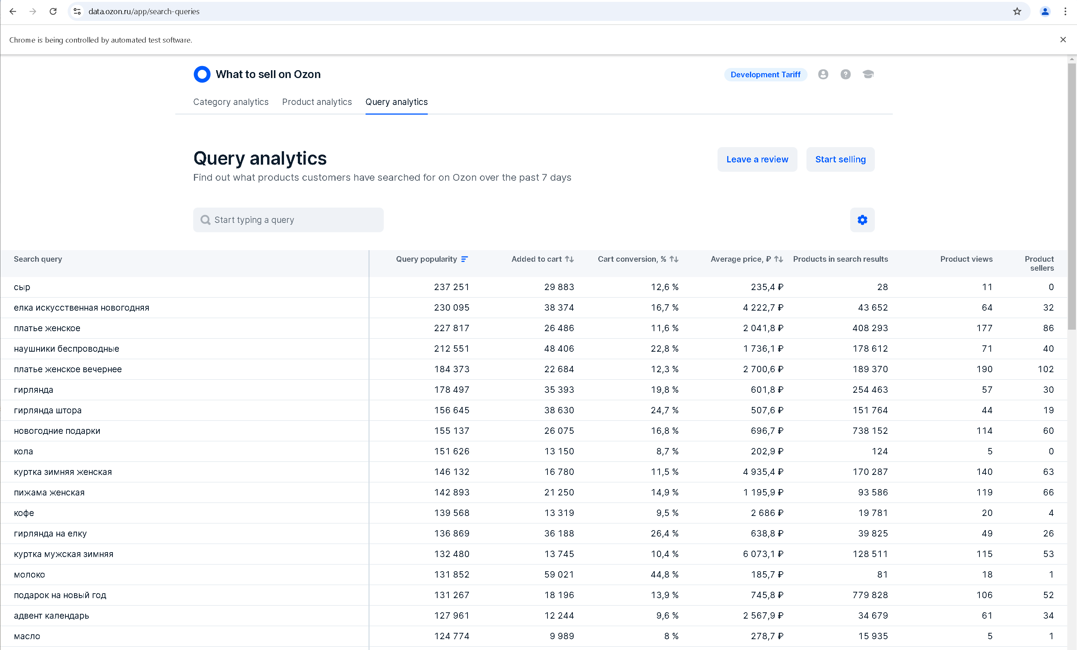Bookmark page with star icon
The height and width of the screenshot is (650, 1077).
tap(1017, 11)
